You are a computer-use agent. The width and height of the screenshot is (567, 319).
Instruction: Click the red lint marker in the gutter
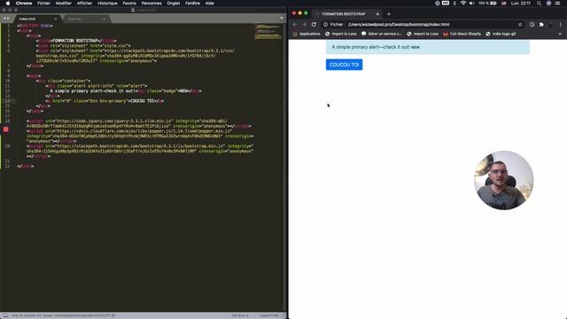point(6,129)
